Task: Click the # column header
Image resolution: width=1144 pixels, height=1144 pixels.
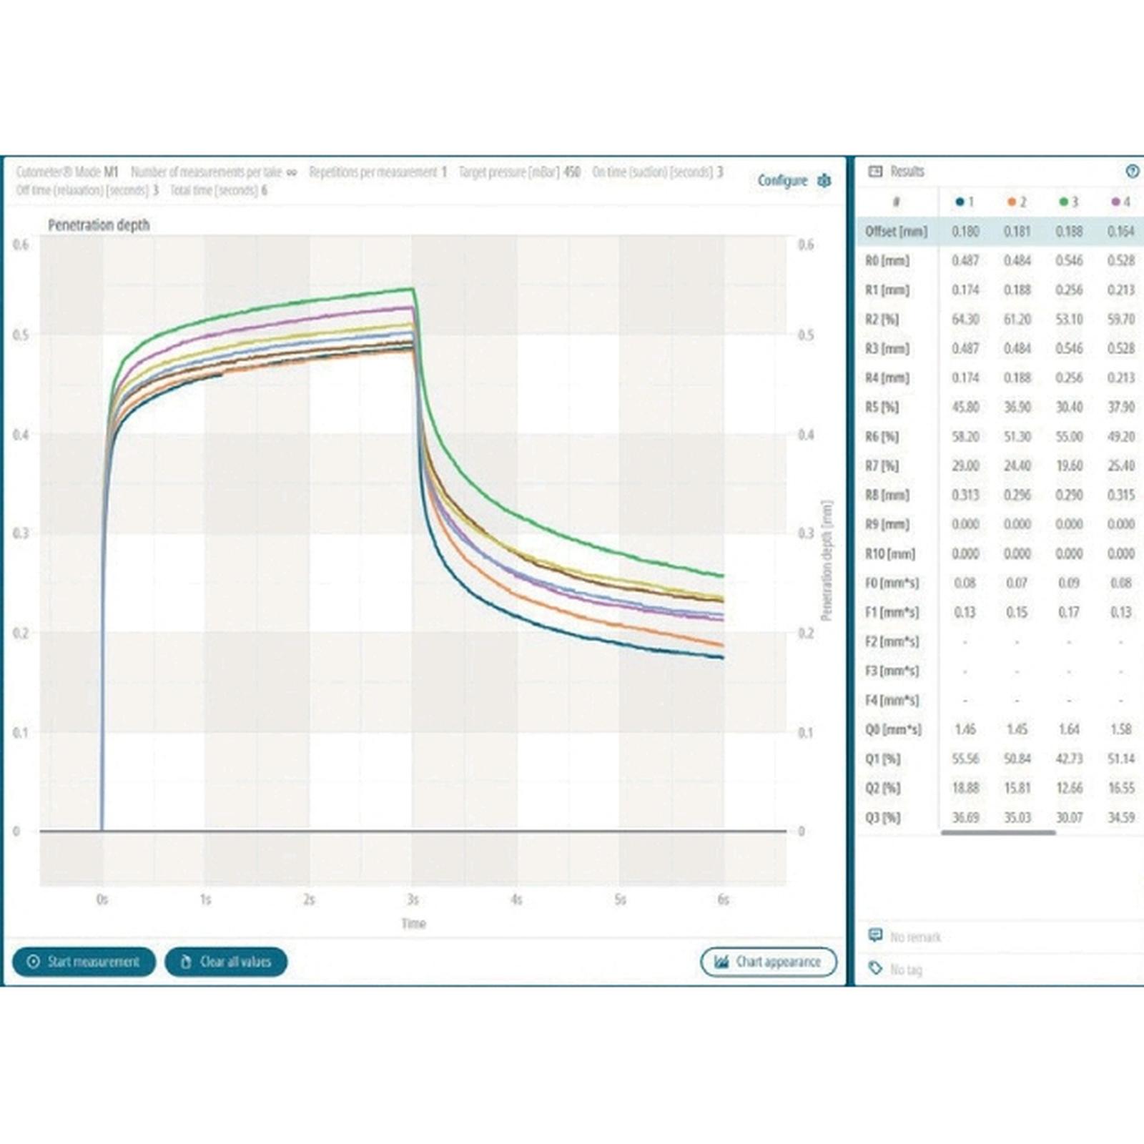Action: click(897, 202)
